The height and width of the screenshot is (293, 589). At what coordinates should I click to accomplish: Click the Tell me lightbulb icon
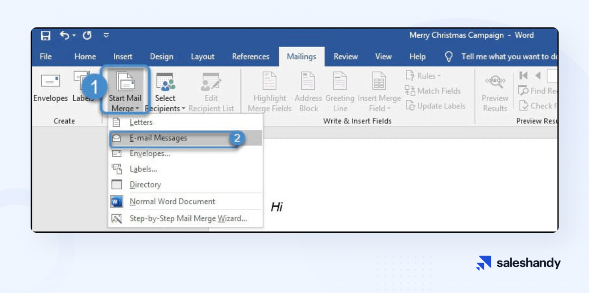(x=449, y=57)
